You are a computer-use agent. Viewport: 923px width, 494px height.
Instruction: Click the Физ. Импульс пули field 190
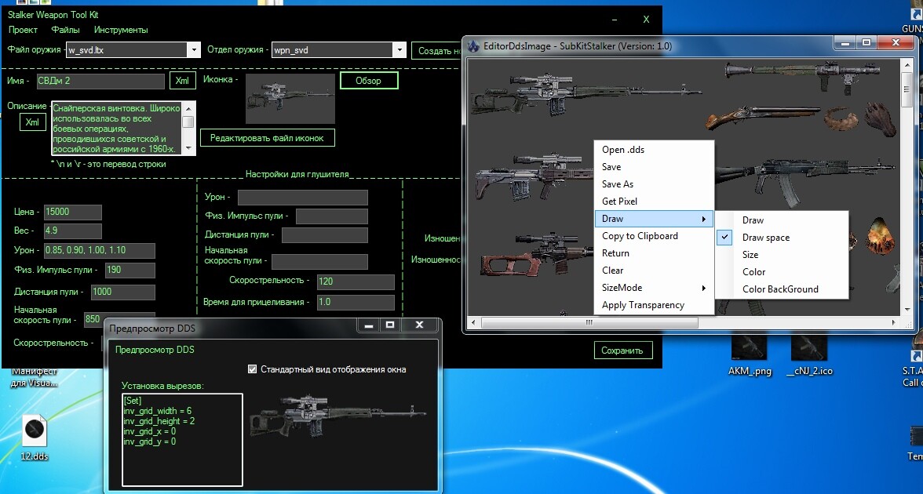pos(130,270)
